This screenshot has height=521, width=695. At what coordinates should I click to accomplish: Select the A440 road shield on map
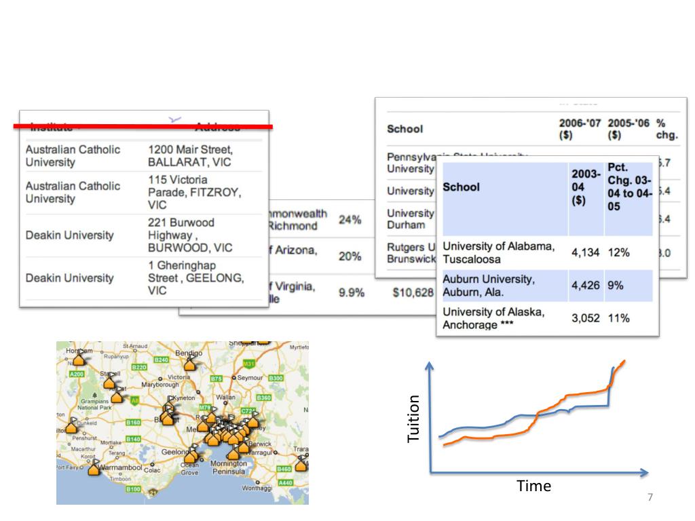pyautogui.click(x=286, y=482)
